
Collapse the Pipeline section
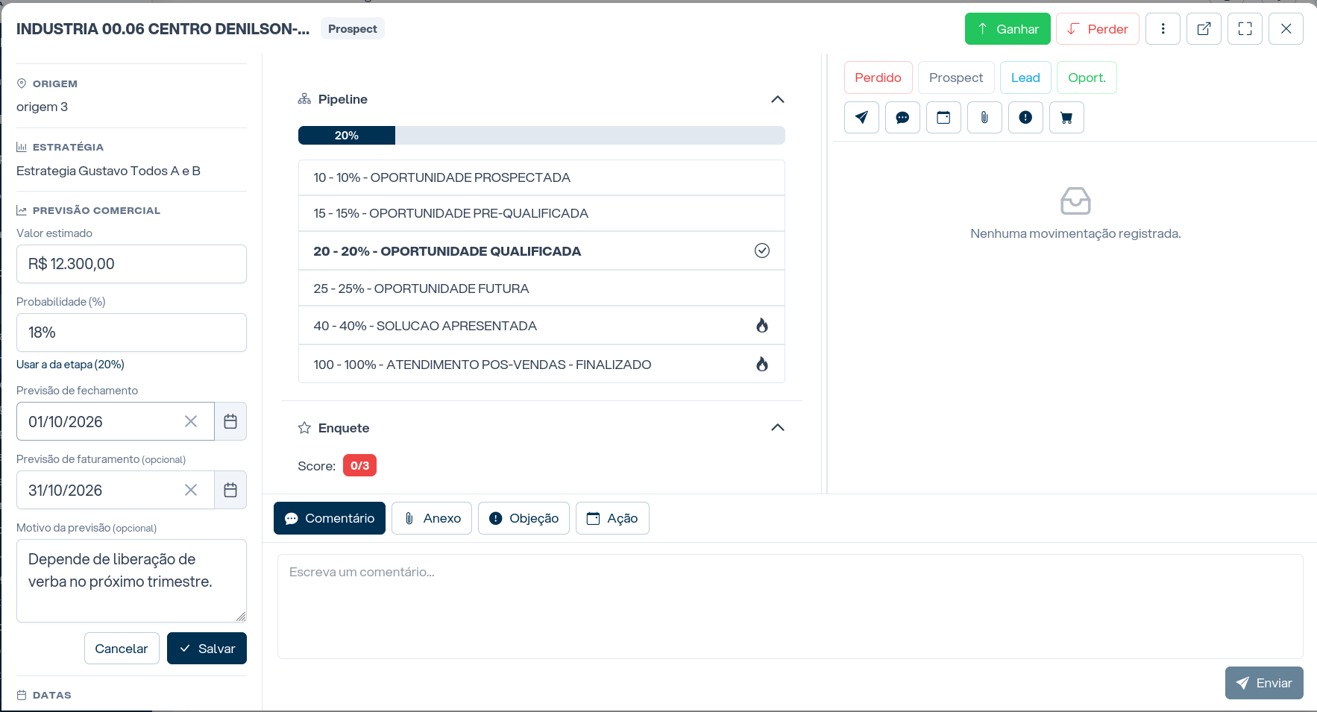click(x=778, y=99)
